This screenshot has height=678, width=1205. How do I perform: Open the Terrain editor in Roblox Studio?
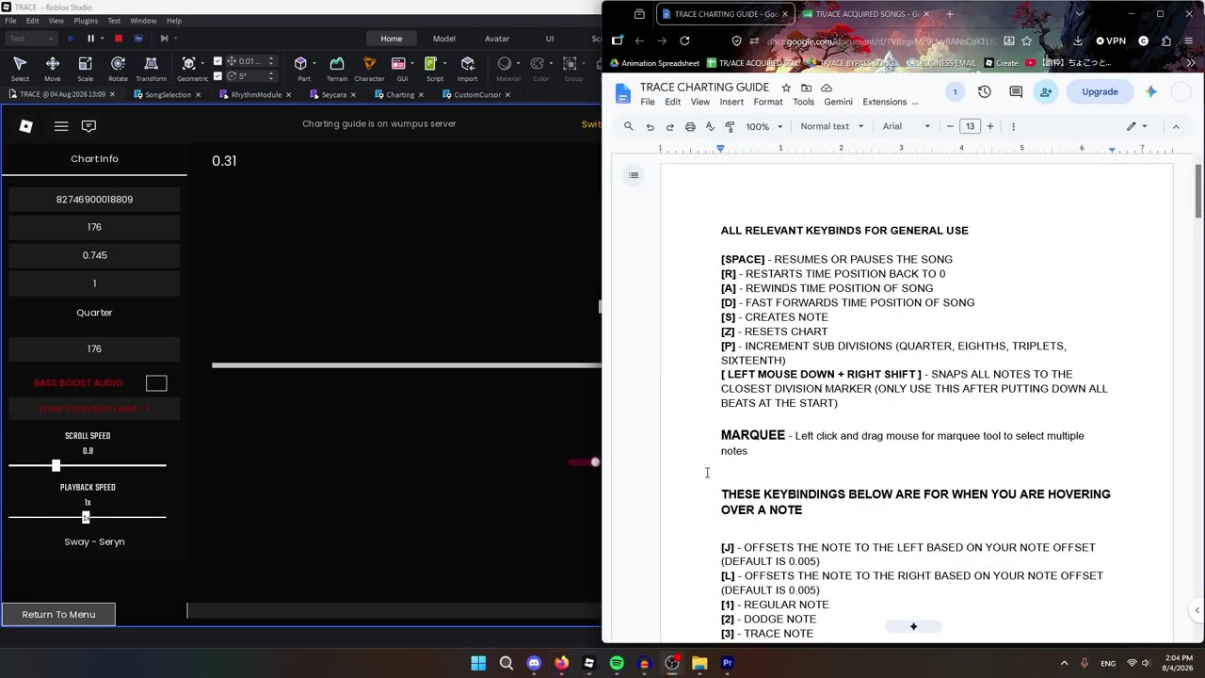(x=336, y=68)
